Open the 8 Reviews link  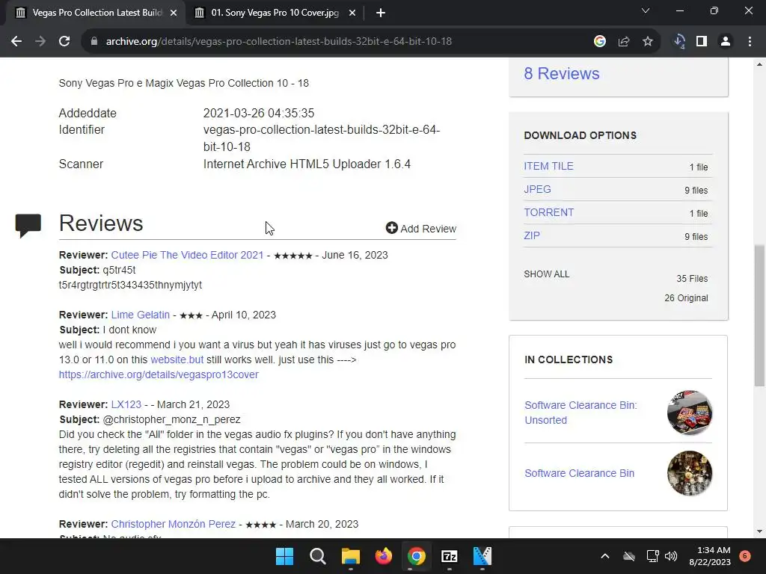[561, 74]
